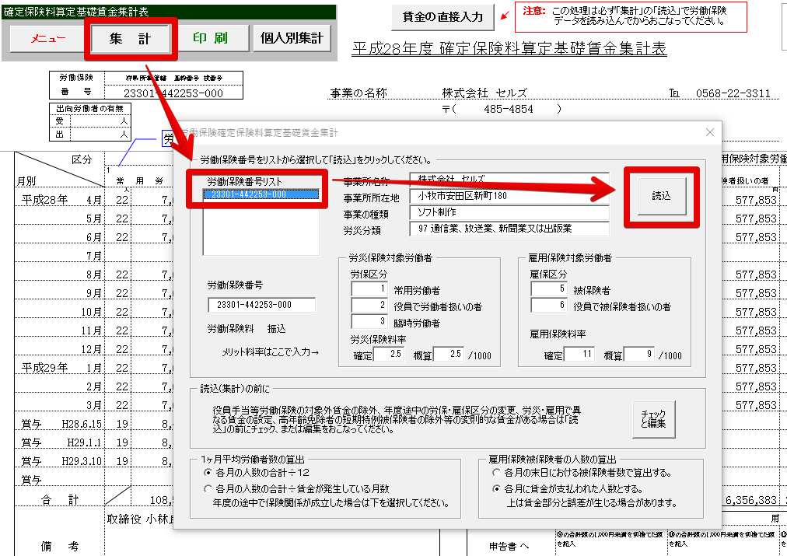Click the 12月 row label
Image resolution: width=787 pixels, height=556 pixels.
92,349
